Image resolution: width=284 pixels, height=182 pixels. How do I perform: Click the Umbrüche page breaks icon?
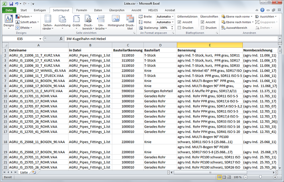coord(101,22)
